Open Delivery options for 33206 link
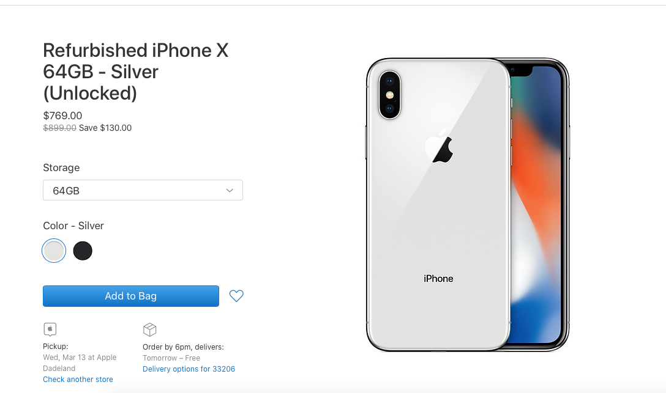This screenshot has width=666, height=393. click(x=189, y=369)
